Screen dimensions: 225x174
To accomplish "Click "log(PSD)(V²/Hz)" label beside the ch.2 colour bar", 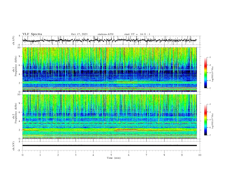I will 213,121.
